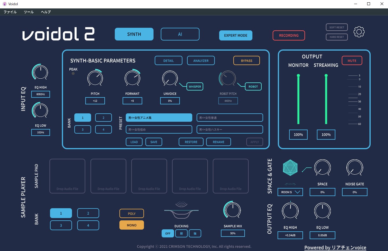
Task: Open the ファイル menu
Action: click(10, 12)
